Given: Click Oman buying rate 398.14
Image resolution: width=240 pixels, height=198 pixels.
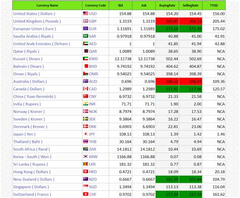Looking at the screenshot, I should [172, 74].
